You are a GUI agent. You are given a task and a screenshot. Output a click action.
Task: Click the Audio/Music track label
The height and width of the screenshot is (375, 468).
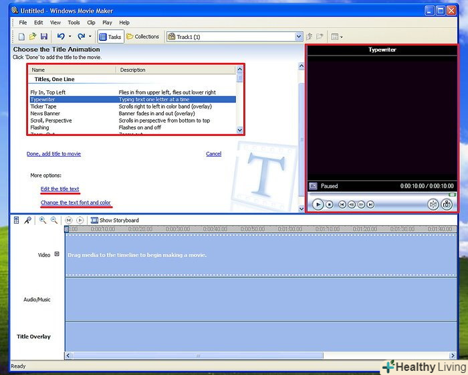37,299
